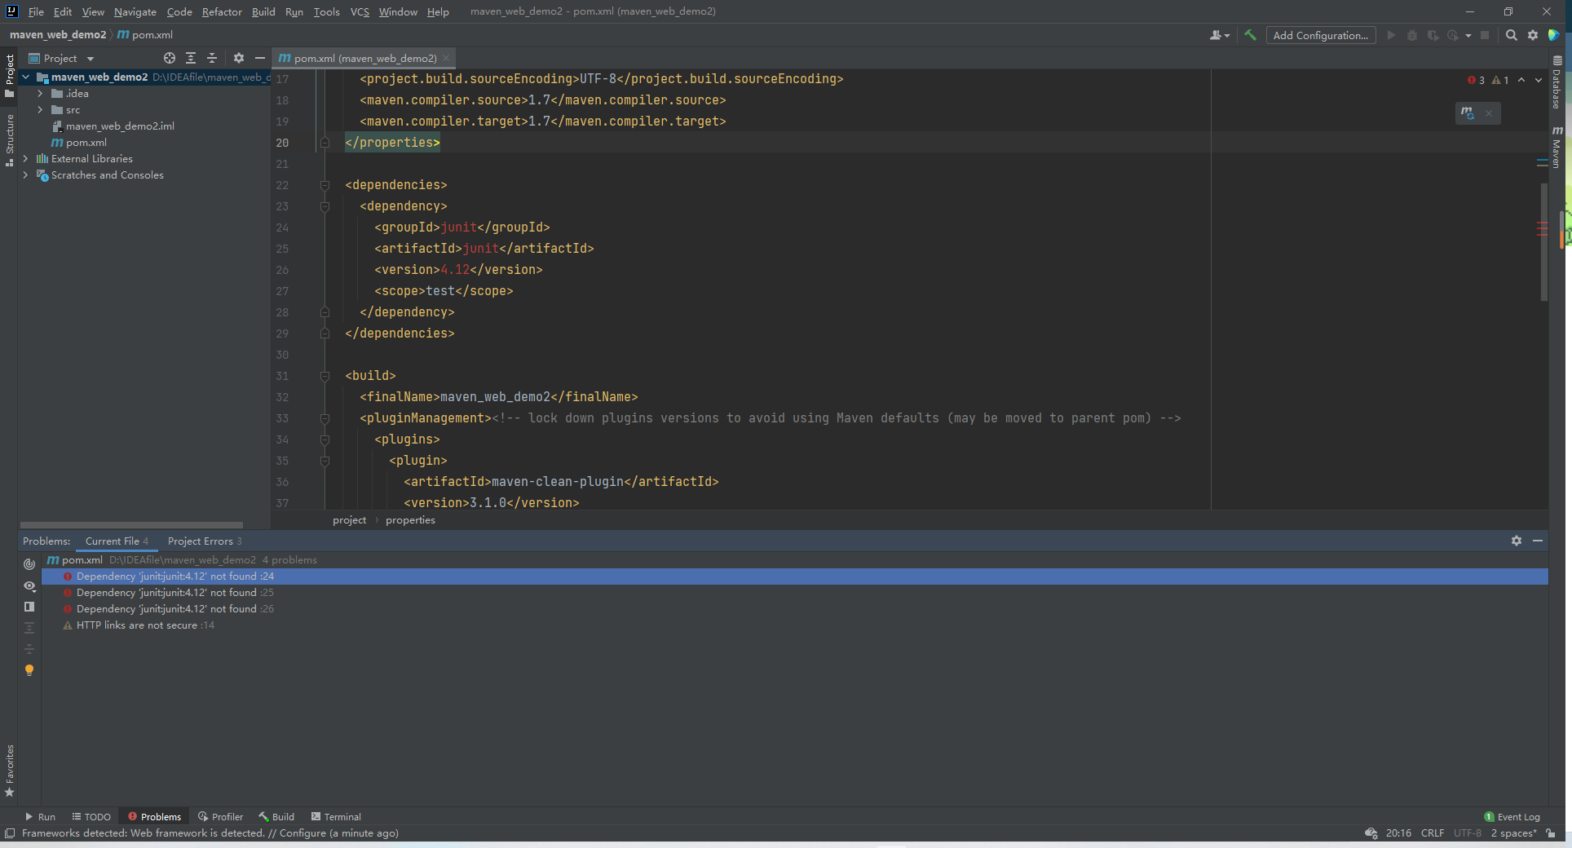Click the Project panel horizontal scrollbar
Image resolution: width=1572 pixels, height=848 pixels.
click(131, 525)
